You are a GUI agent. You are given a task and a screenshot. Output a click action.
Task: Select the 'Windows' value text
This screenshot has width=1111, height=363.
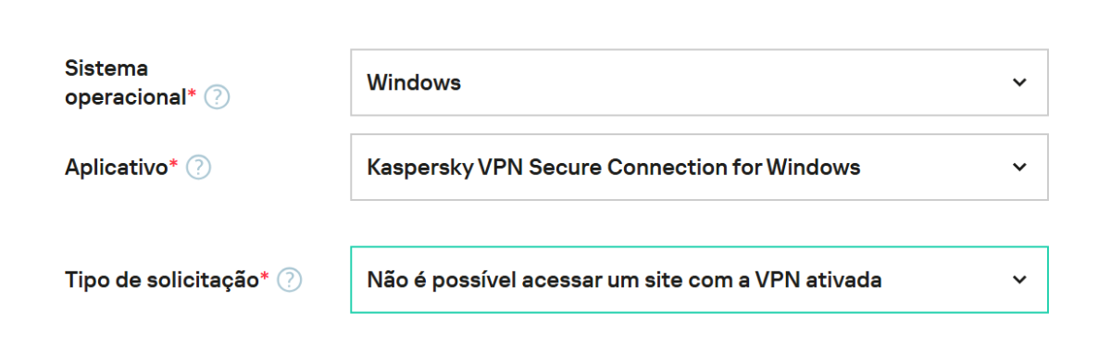[414, 82]
